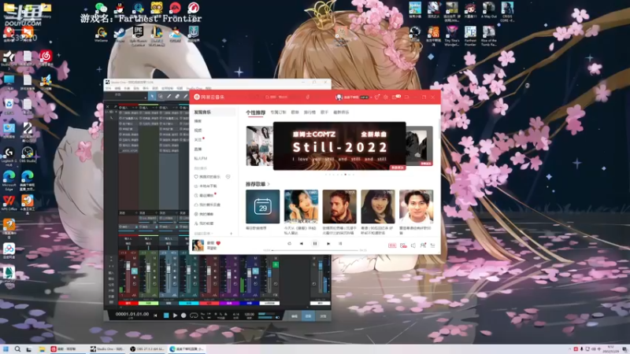The image size is (630, 354).
Task: Click Studio One return-to-zero transport button
Action: 155,315
